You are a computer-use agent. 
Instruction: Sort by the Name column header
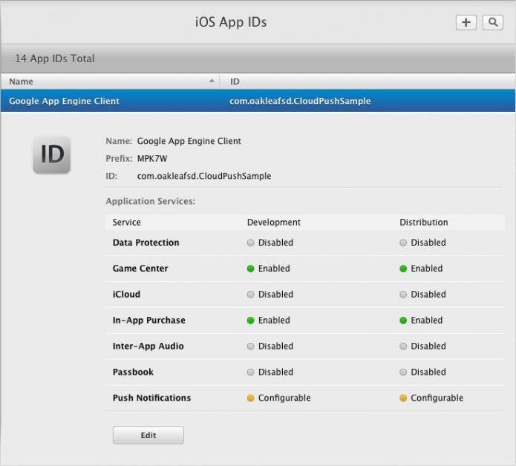(x=110, y=81)
